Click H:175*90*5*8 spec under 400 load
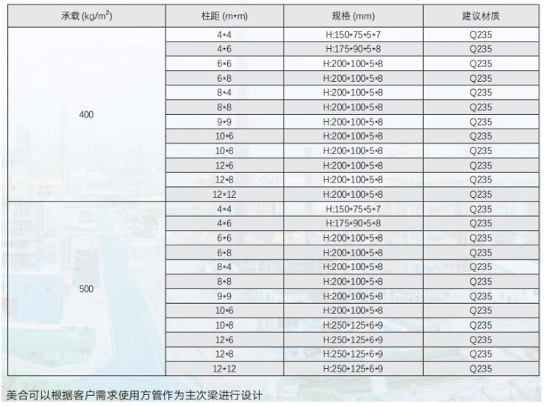545x406 pixels. pyautogui.click(x=353, y=50)
